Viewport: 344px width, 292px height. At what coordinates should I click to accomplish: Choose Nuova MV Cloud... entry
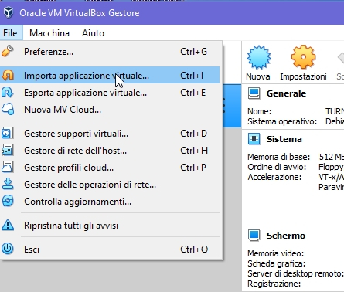coord(110,110)
